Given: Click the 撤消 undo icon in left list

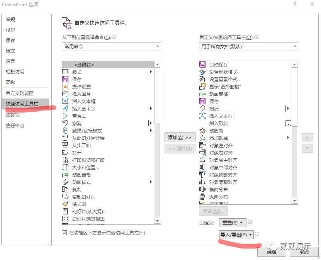Looking at the screenshot, I should (65, 123).
